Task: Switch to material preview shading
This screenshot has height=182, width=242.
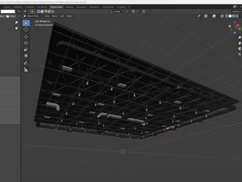Action: [233, 16]
